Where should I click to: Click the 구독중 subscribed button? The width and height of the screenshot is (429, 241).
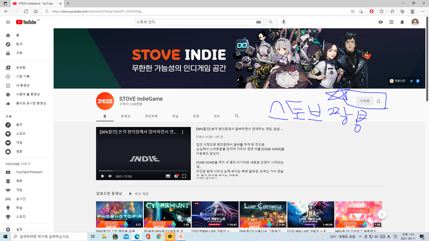click(365, 101)
